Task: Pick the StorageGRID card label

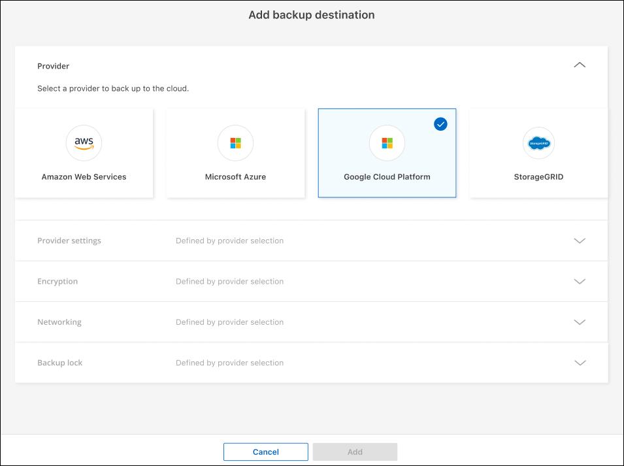Action: pyautogui.click(x=538, y=177)
